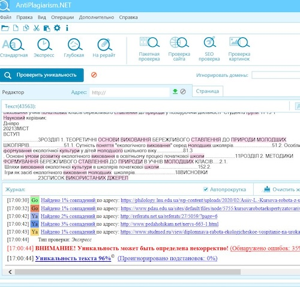Stop check with orange cancel icon
This screenshot has width=300, height=287.
(x=94, y=75)
